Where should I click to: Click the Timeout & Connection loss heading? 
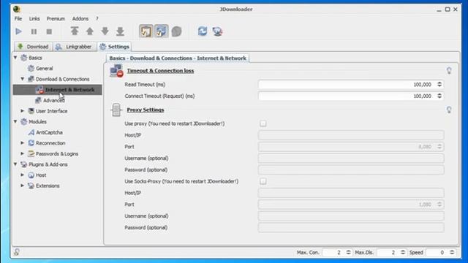[160, 71]
